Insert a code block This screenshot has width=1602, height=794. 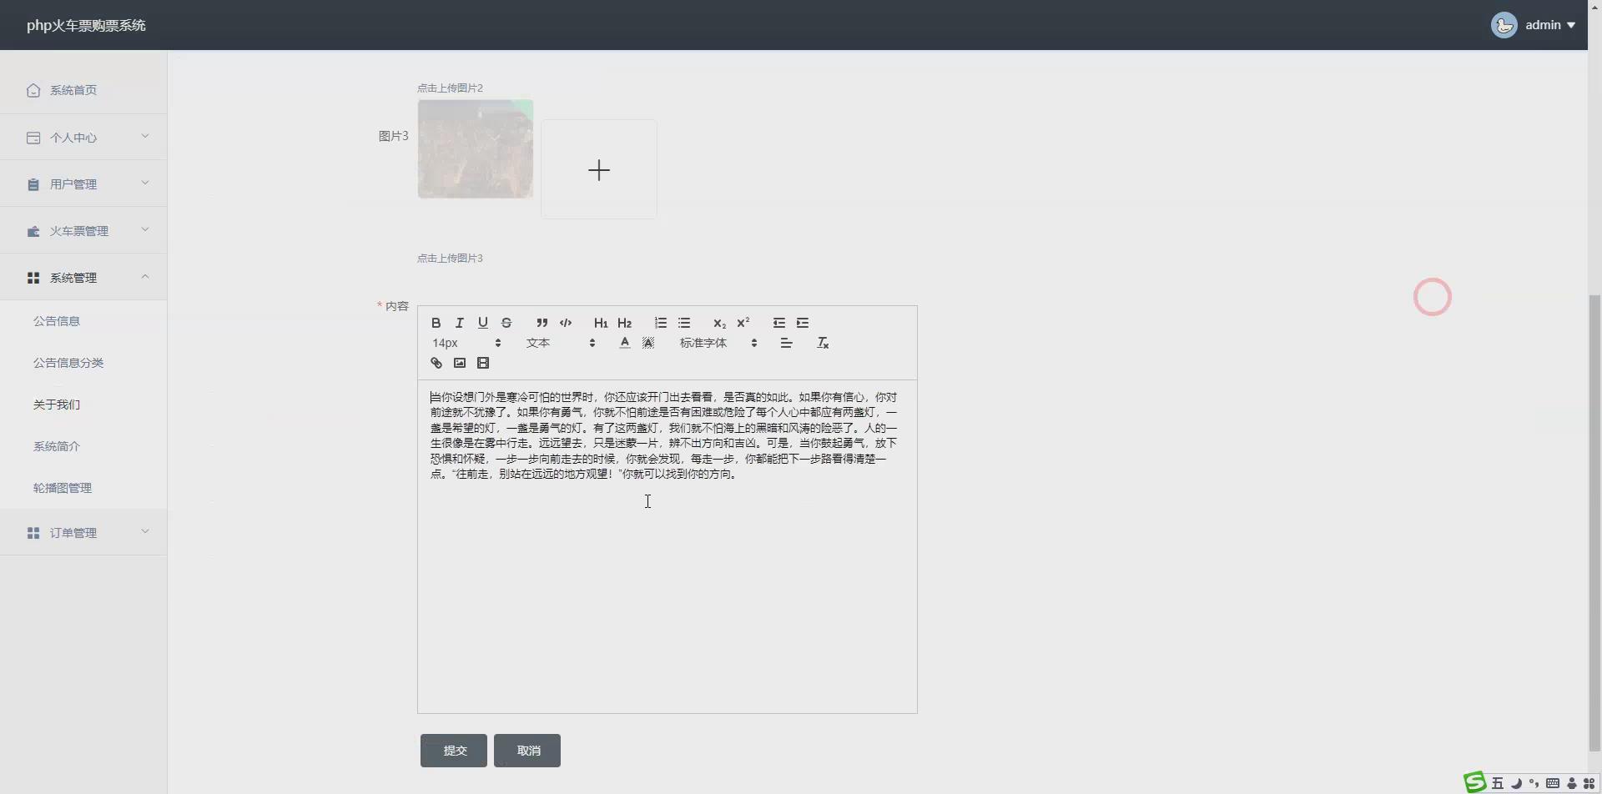[566, 323]
